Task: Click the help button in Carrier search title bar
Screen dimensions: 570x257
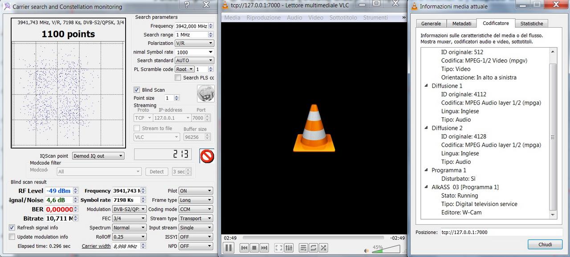Action: [187, 5]
